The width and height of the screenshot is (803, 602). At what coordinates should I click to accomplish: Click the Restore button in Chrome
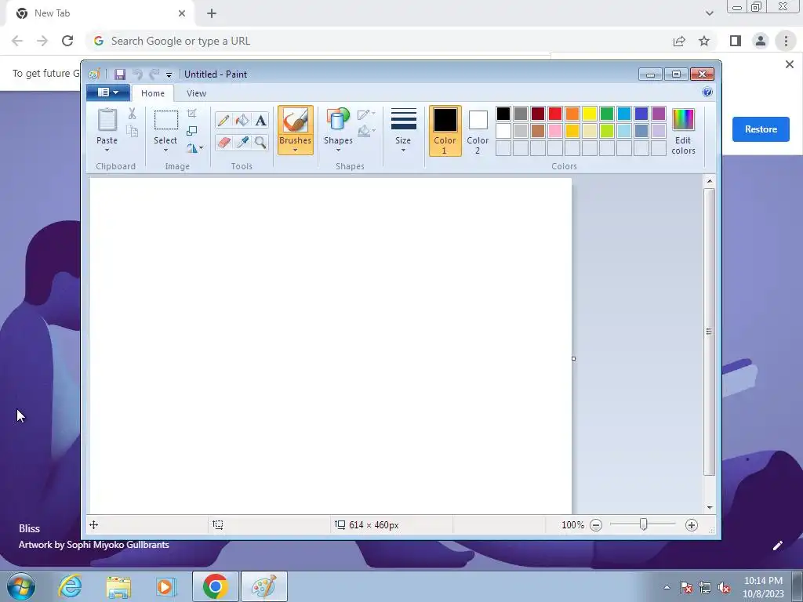click(761, 129)
